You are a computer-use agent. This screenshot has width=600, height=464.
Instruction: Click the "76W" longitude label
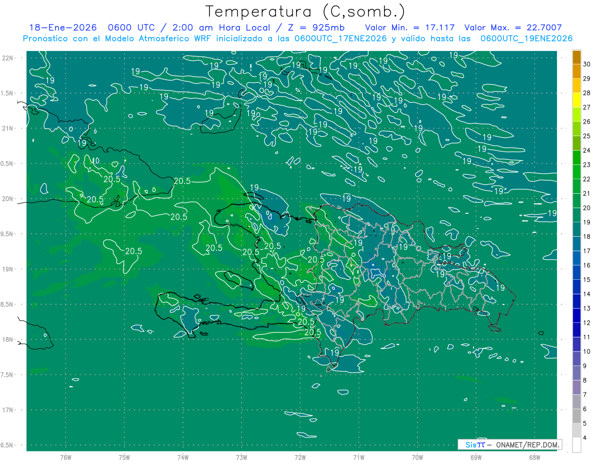(65, 457)
